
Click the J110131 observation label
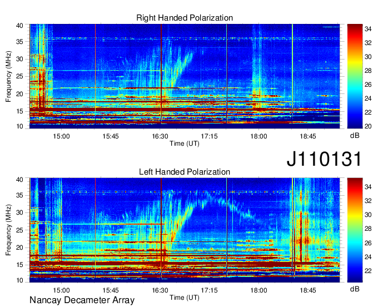pos(324,159)
